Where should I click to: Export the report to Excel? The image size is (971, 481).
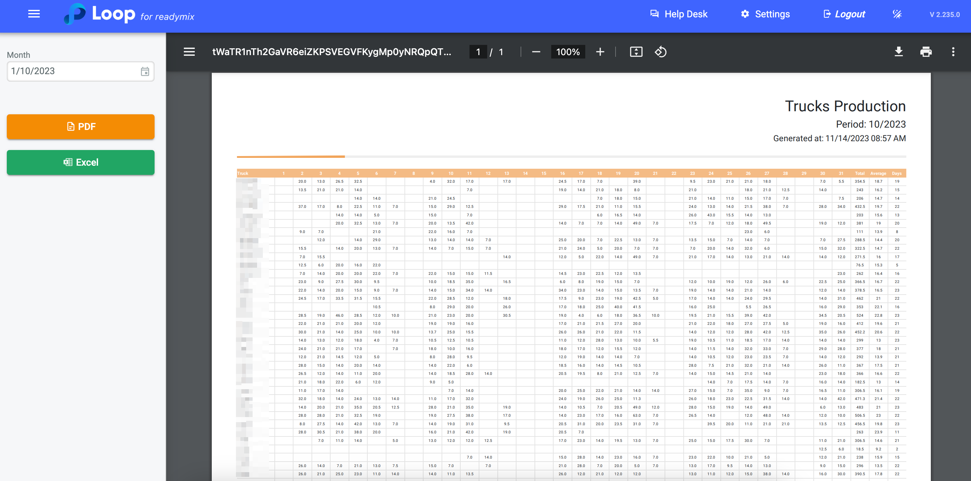[81, 162]
